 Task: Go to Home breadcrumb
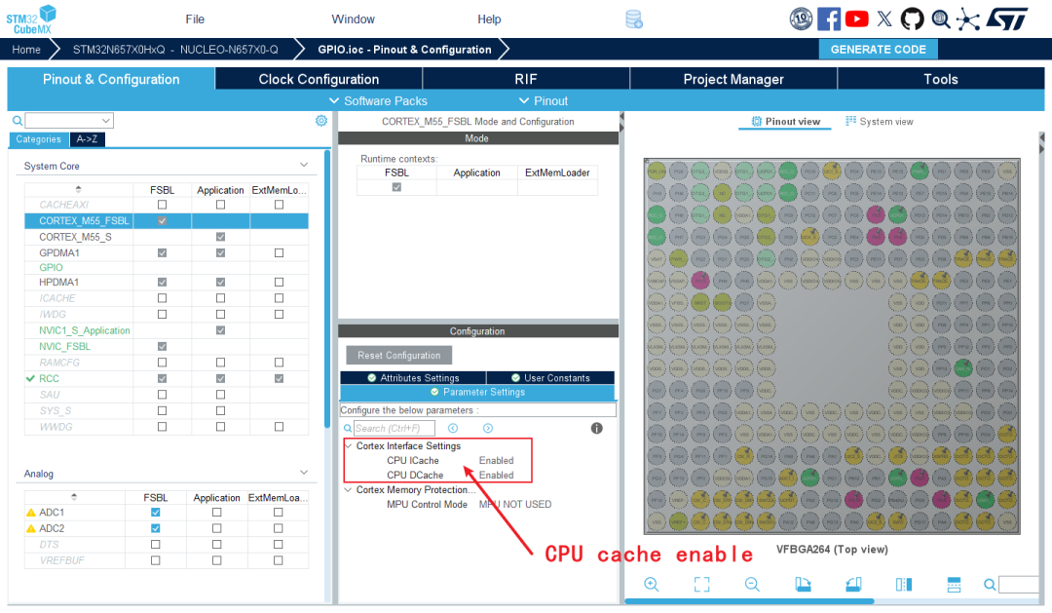(x=26, y=50)
